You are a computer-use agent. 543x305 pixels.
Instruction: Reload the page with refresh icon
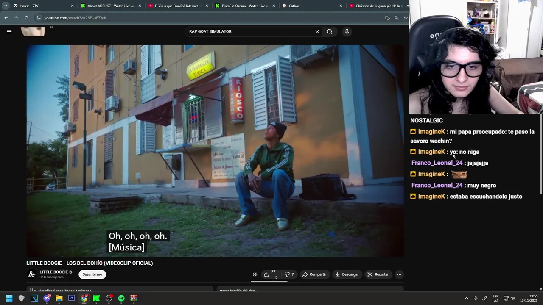pyautogui.click(x=26, y=18)
